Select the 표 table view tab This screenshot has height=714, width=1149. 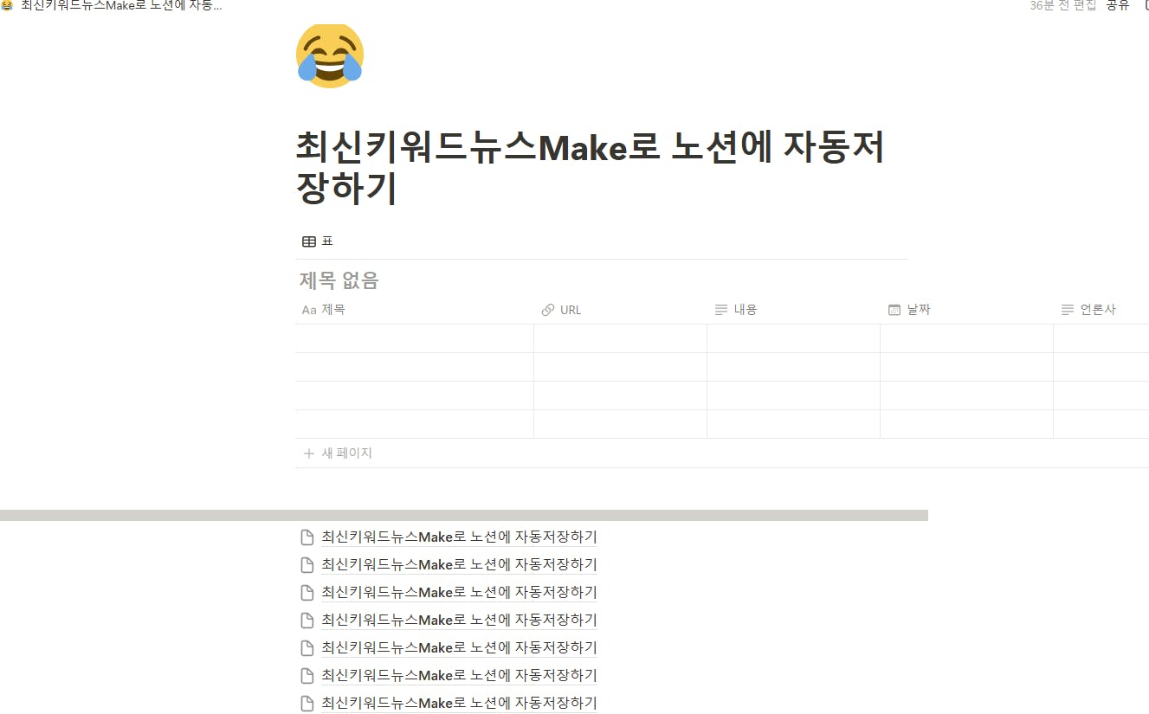[317, 241]
